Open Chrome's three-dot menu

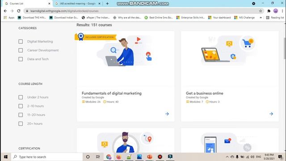[x=282, y=11]
